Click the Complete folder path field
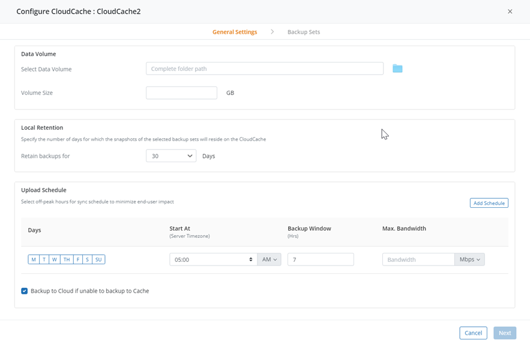Screen dimensions: 530x343 click(x=264, y=68)
